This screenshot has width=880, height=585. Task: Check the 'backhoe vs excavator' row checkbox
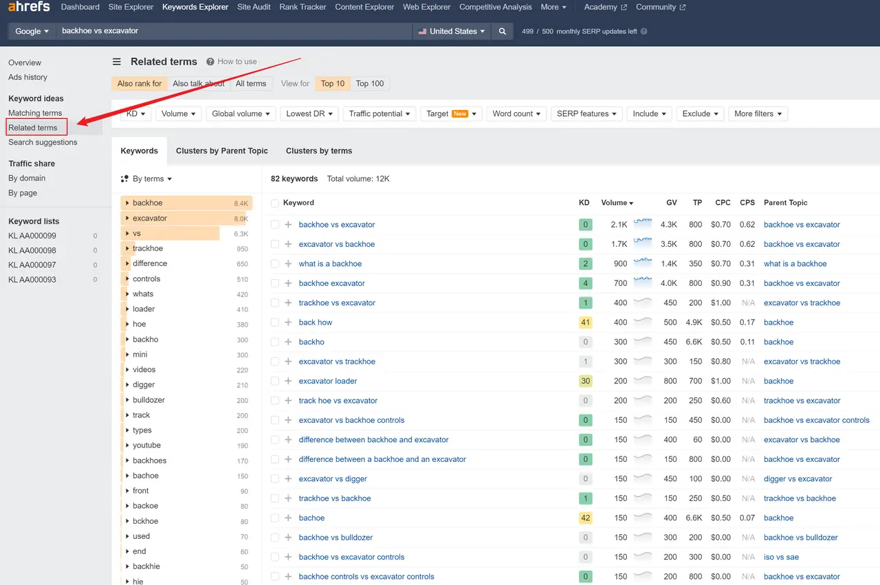point(275,225)
